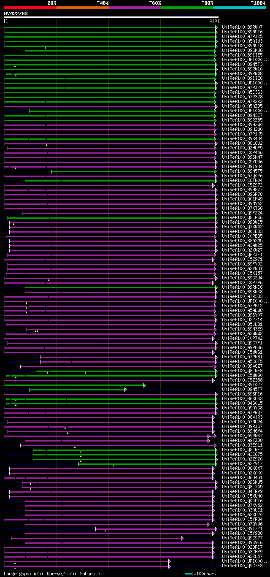Open hit UniRef100_B8LQU2
The width and height of the screenshot is (270, 577).
(x=242, y=144)
